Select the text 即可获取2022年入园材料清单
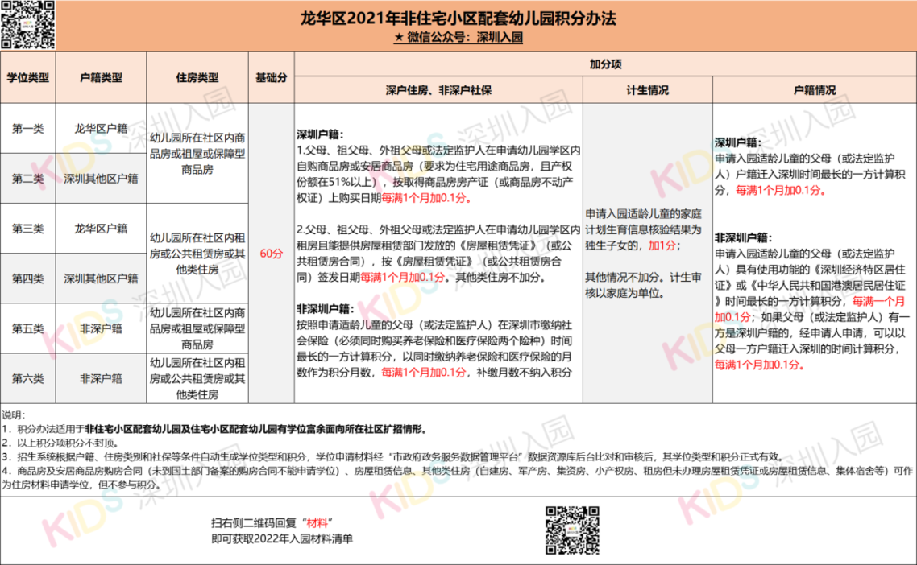Image resolution: width=917 pixels, height=565 pixels. tap(282, 538)
